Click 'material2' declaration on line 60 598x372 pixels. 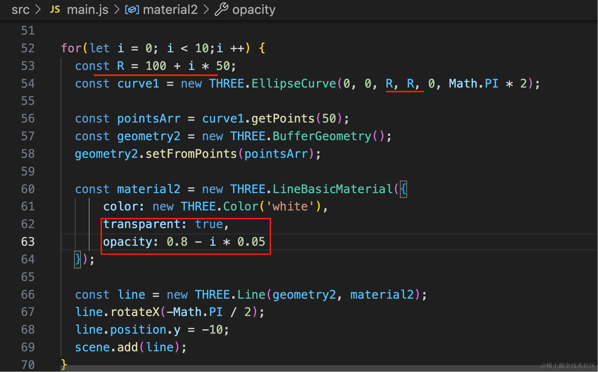coord(149,189)
